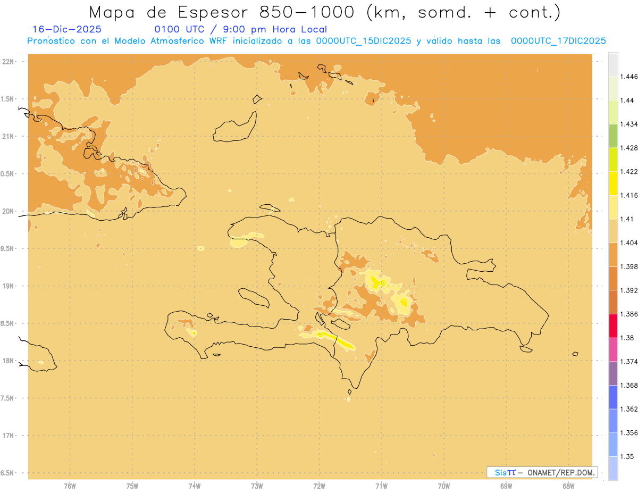638x493 pixels.
Task: Click the 73W longitude axis label
Action: (257, 486)
